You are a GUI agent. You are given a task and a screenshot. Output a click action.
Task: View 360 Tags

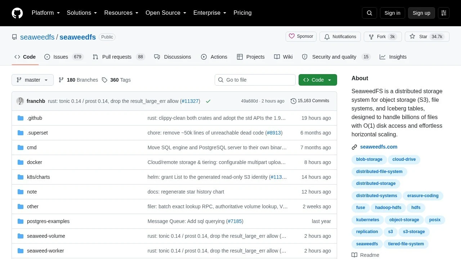coord(116,80)
